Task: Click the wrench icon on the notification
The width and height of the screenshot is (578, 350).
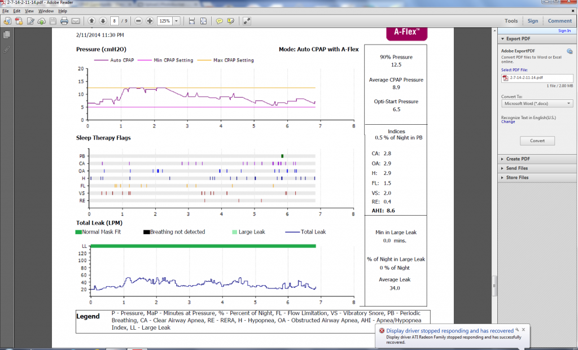Action: click(517, 330)
